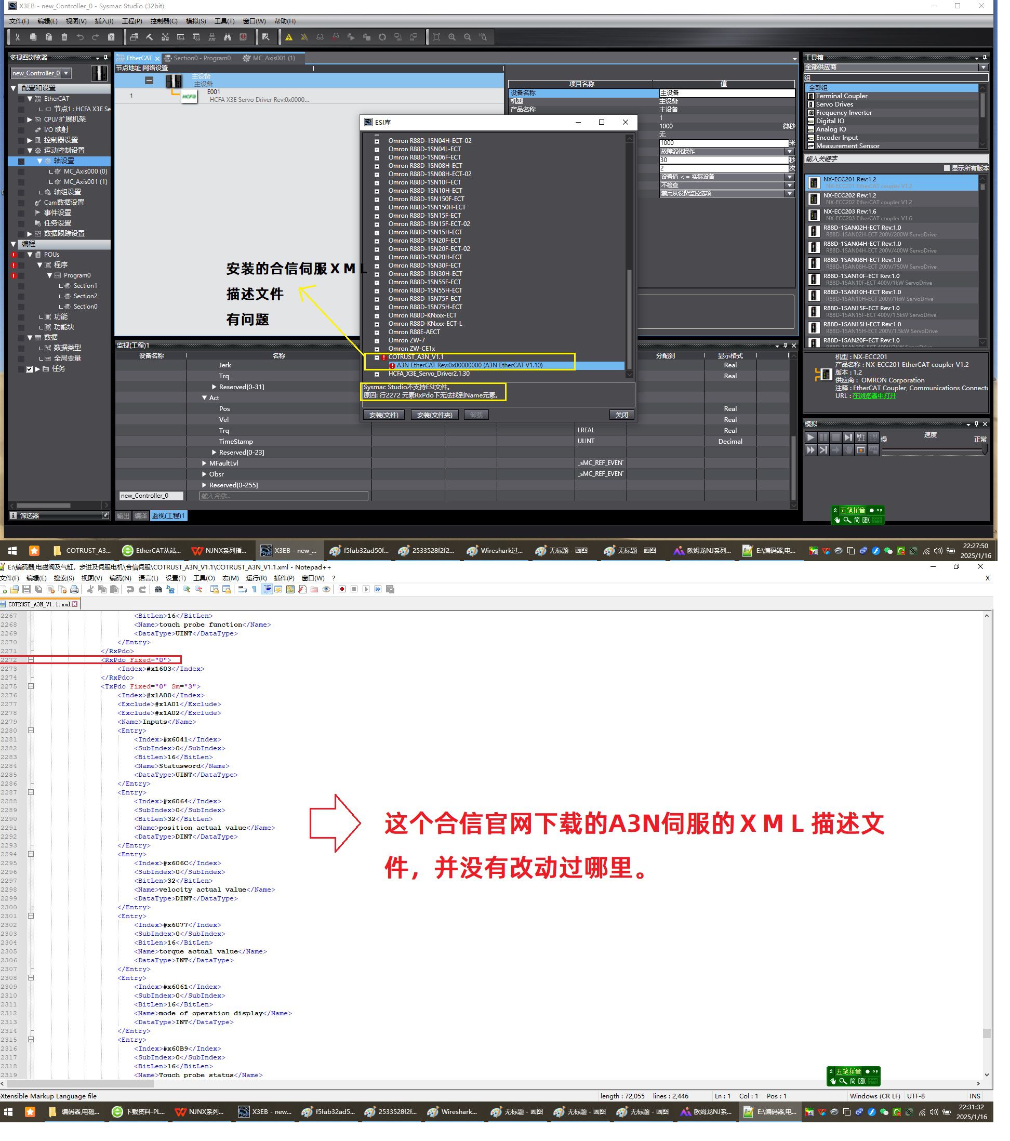Collapse the 轴设置 tree node
Screen dimensions: 1010x1141
tap(39, 161)
